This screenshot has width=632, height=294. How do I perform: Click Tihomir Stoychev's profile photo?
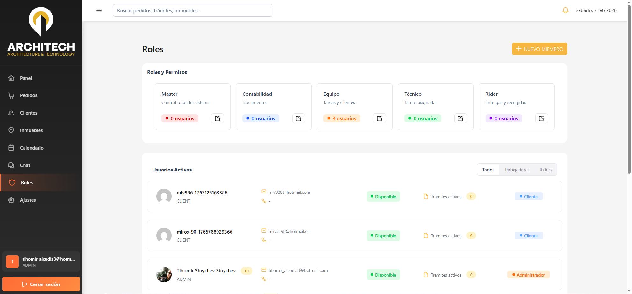164,275
